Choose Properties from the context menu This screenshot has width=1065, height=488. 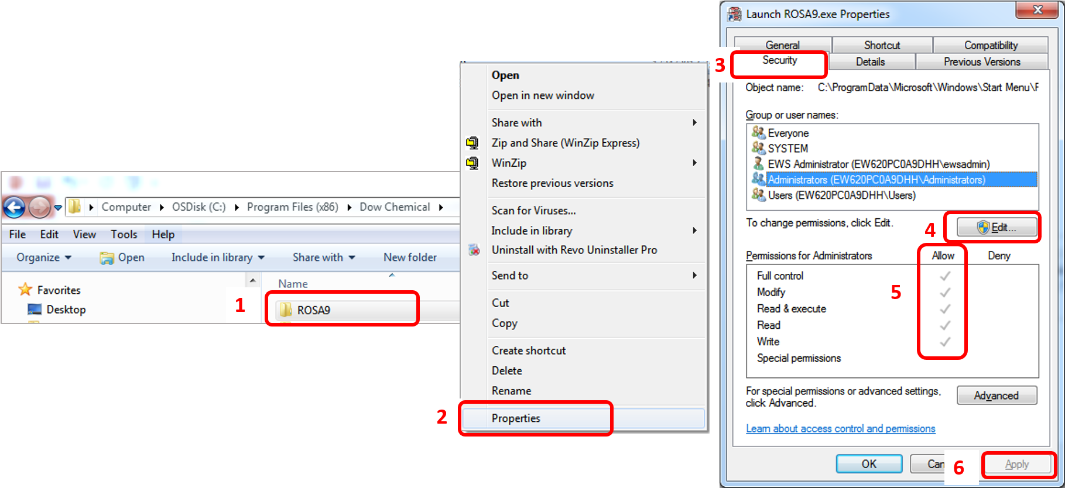(516, 418)
